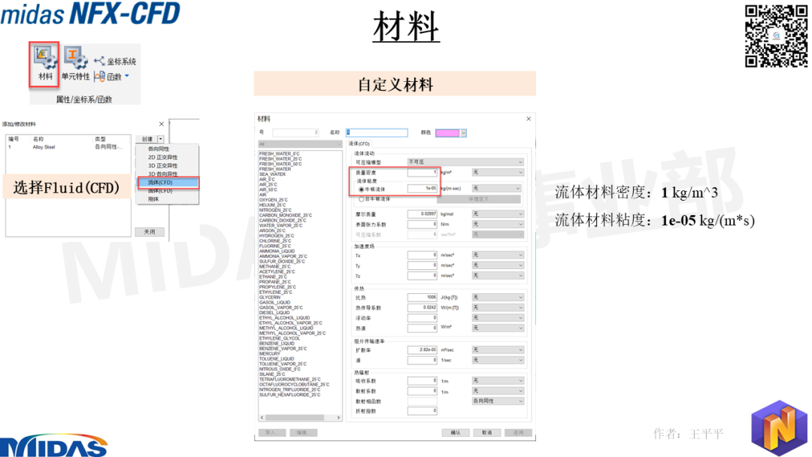Viewport: 812px width, 457px height.
Task: Click the 函数 function icon
Action: 100,77
